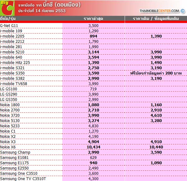Select the i-mobile 109 row name
187x181 pixels.
[x=11, y=31]
